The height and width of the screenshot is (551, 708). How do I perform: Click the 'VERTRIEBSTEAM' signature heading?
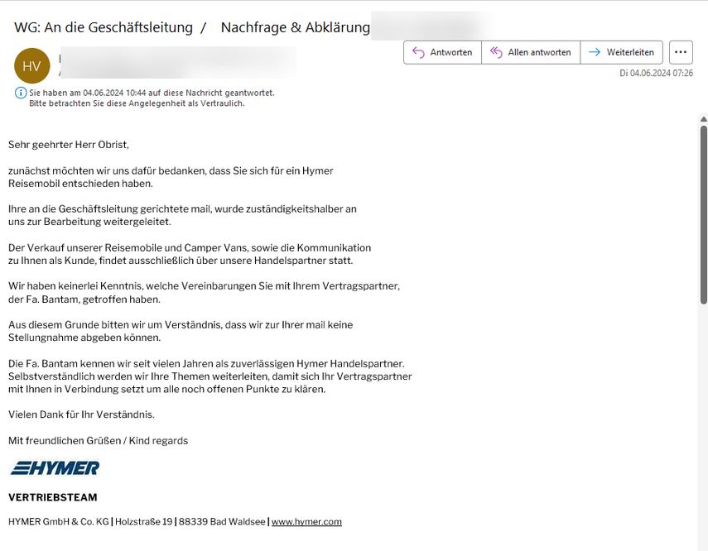(x=53, y=498)
